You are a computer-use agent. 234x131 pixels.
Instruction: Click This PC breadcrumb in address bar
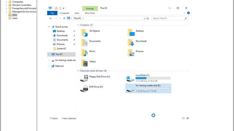(78, 19)
